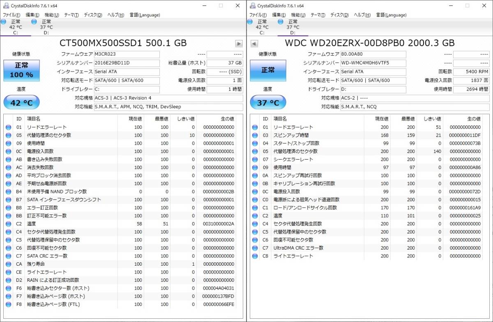Image resolution: width=493 pixels, height=322 pixels.
Task: Open 機能 menu in left window
Action: [x=52, y=15]
